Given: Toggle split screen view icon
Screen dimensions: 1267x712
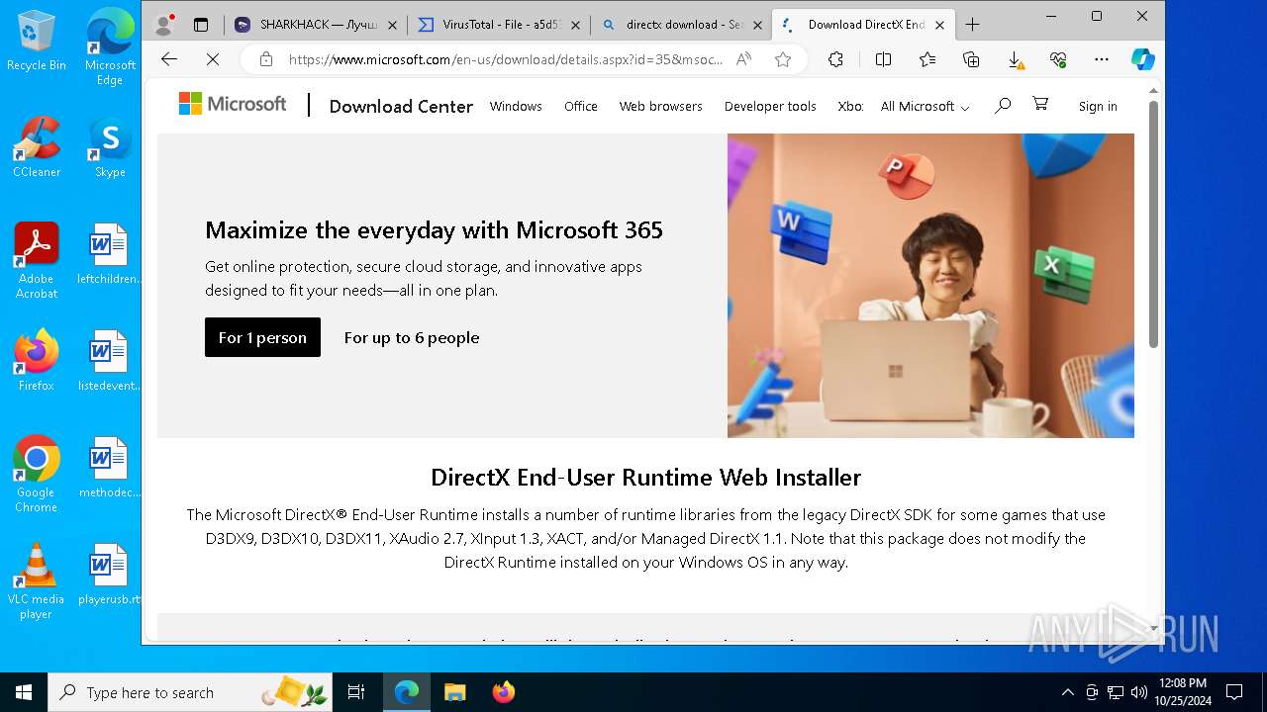Looking at the screenshot, I should (883, 59).
